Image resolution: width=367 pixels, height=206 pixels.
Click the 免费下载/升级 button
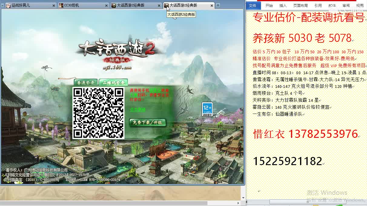[148, 122]
